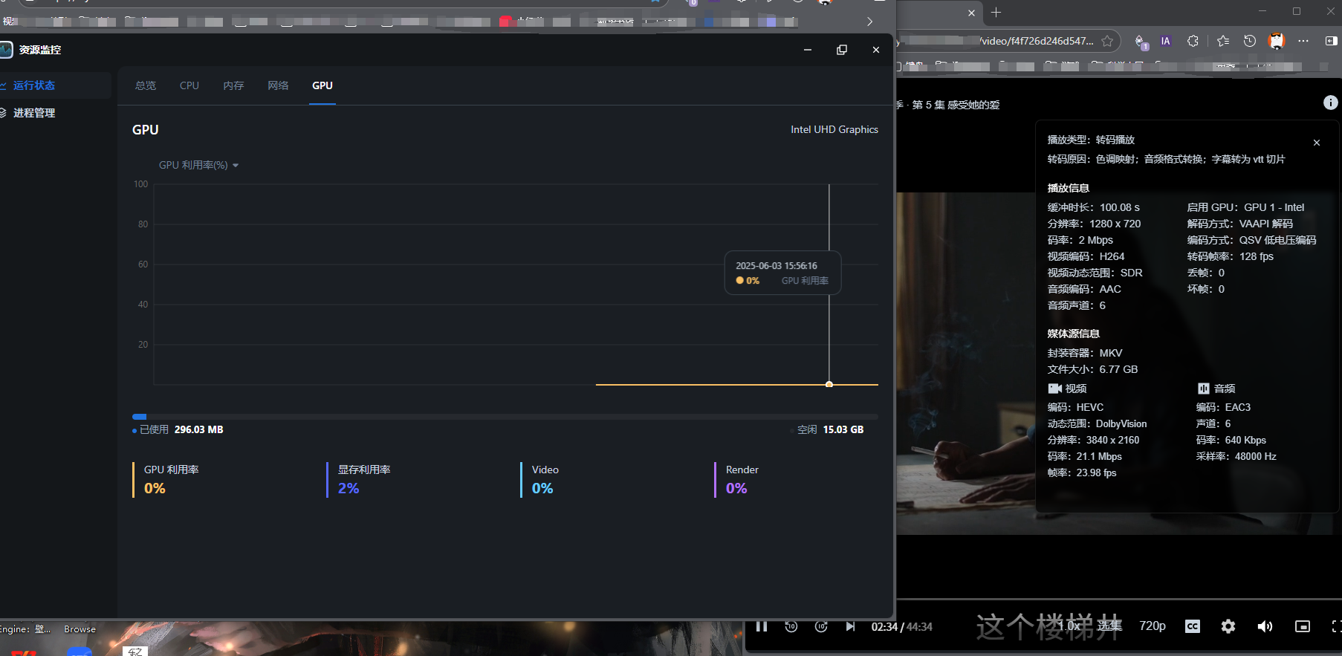Expand bookmarks overflow chevron in back browser
This screenshot has height=656, width=1342.
(x=869, y=22)
